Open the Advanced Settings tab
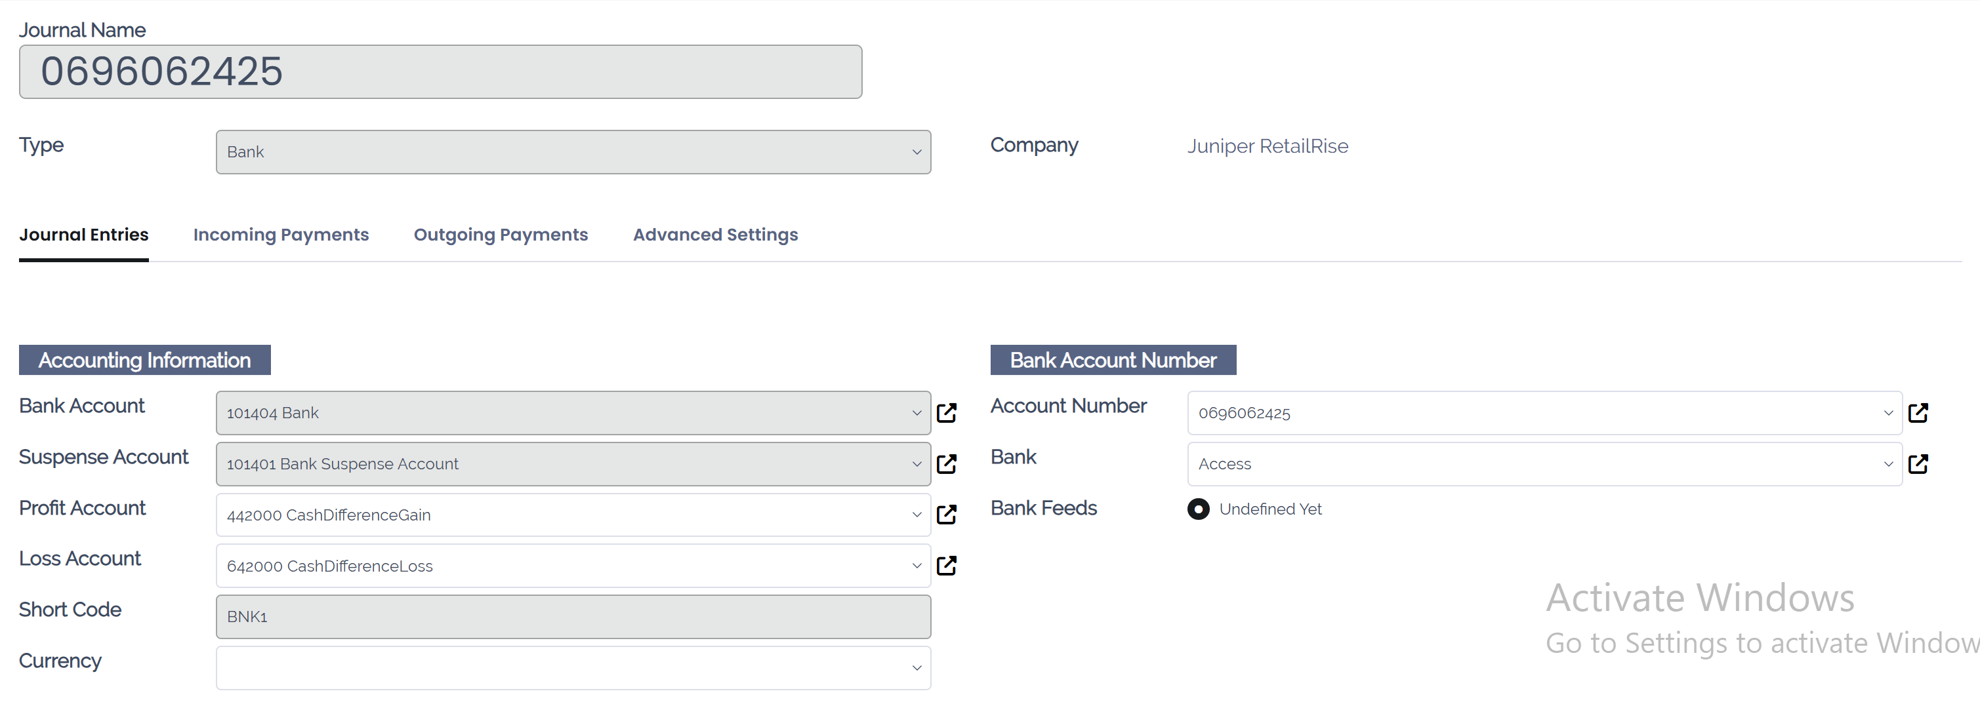 [715, 235]
